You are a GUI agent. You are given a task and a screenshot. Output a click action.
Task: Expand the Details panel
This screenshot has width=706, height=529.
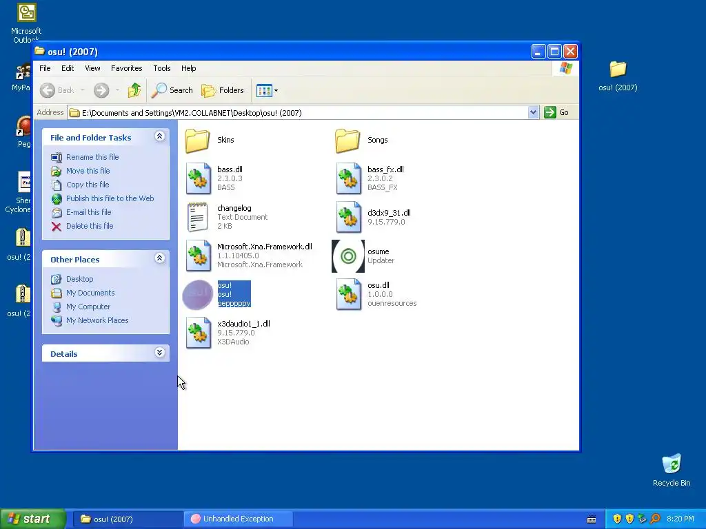(159, 353)
